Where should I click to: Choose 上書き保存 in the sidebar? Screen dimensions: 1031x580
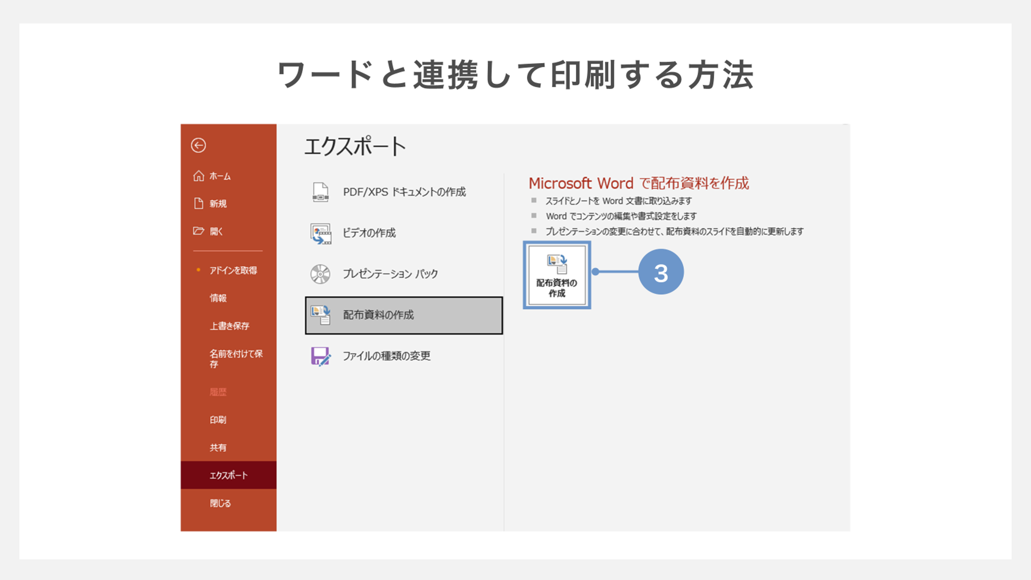pos(228,326)
